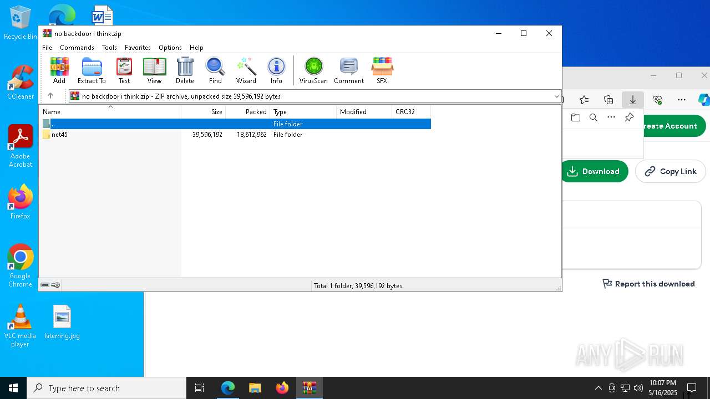This screenshot has width=710, height=399.
Task: Sort by the Name column header
Action: point(110,112)
